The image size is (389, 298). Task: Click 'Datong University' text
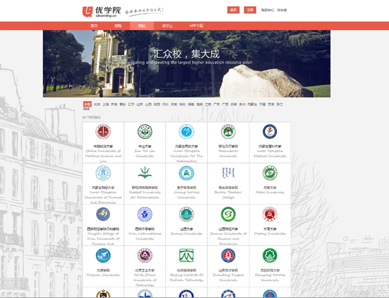tap(270, 234)
